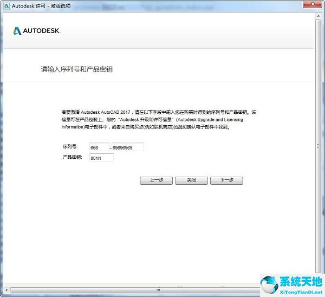
Task: Click the vertical scrollbar up arrow
Action: tap(318, 16)
